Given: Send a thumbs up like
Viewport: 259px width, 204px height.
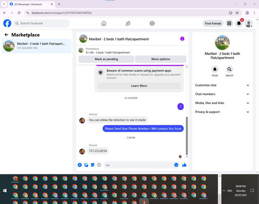Looking at the screenshot, I should pyautogui.click(x=184, y=165).
